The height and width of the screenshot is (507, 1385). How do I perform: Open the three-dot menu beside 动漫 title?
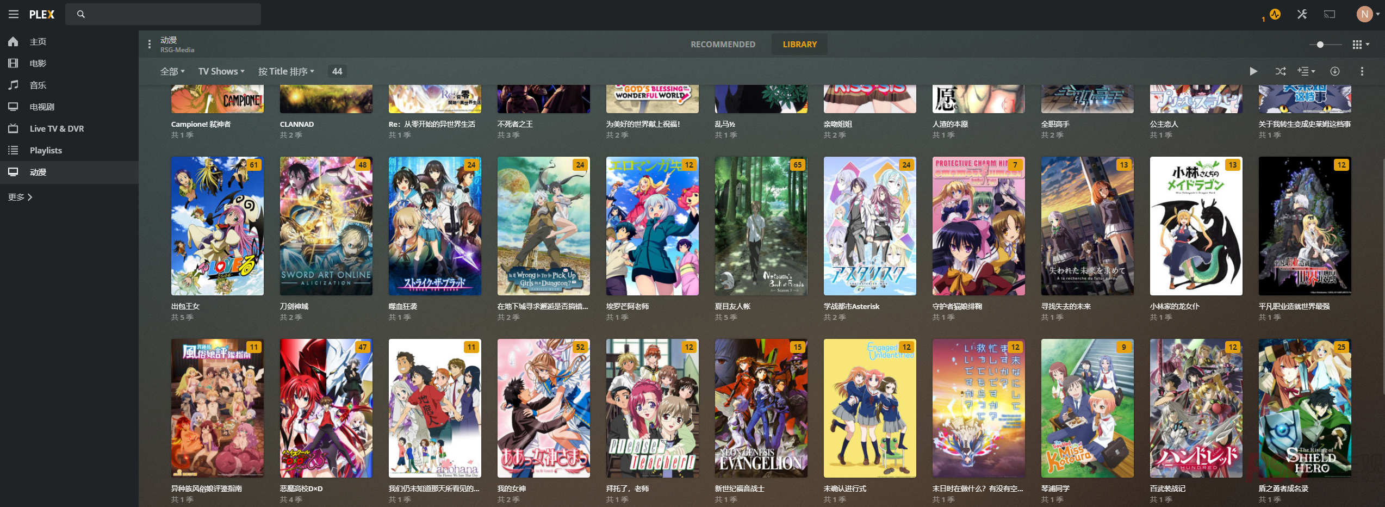150,44
